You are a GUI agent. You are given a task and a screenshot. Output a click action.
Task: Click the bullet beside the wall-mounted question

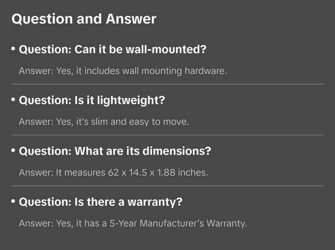(13, 49)
